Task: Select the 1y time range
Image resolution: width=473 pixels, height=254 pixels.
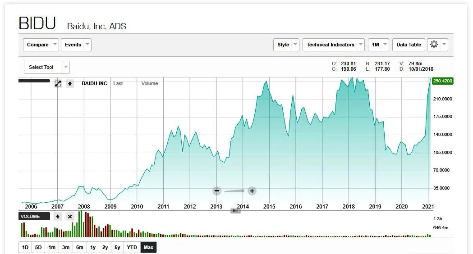Action: [93, 247]
